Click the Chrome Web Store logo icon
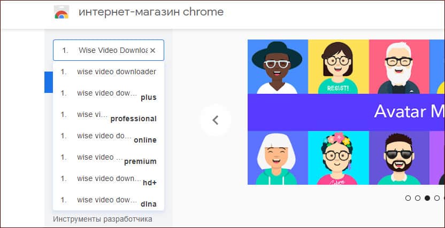This screenshot has height=228, width=445. pos(62,12)
